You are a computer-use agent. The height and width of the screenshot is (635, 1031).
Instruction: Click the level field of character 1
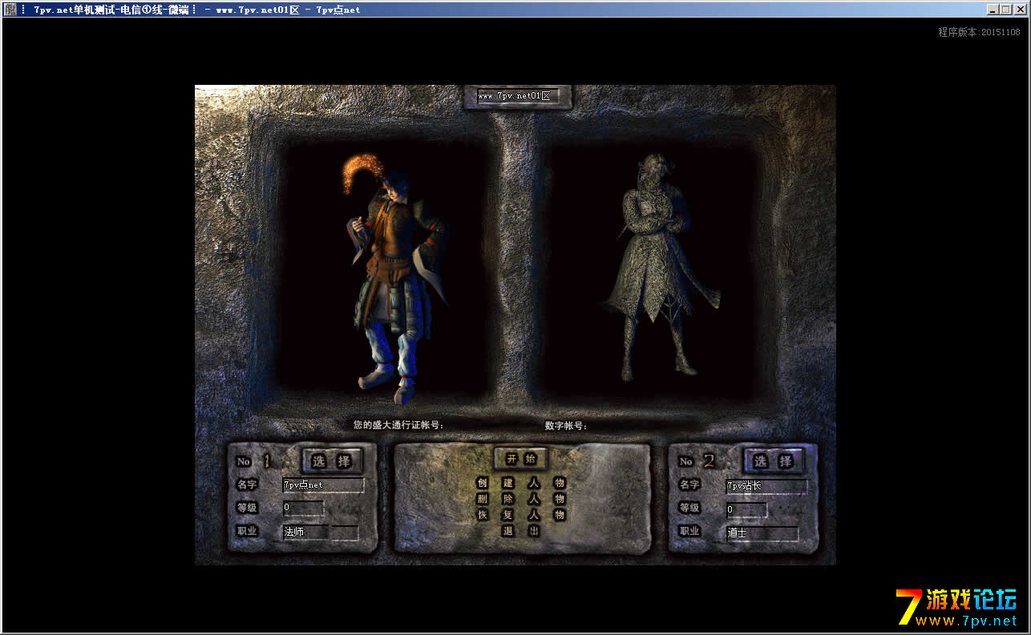pyautogui.click(x=303, y=508)
